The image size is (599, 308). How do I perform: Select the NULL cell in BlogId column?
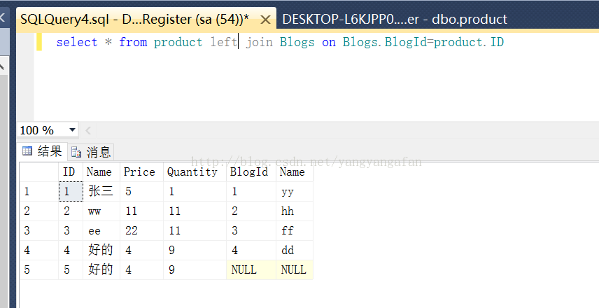pyautogui.click(x=251, y=269)
